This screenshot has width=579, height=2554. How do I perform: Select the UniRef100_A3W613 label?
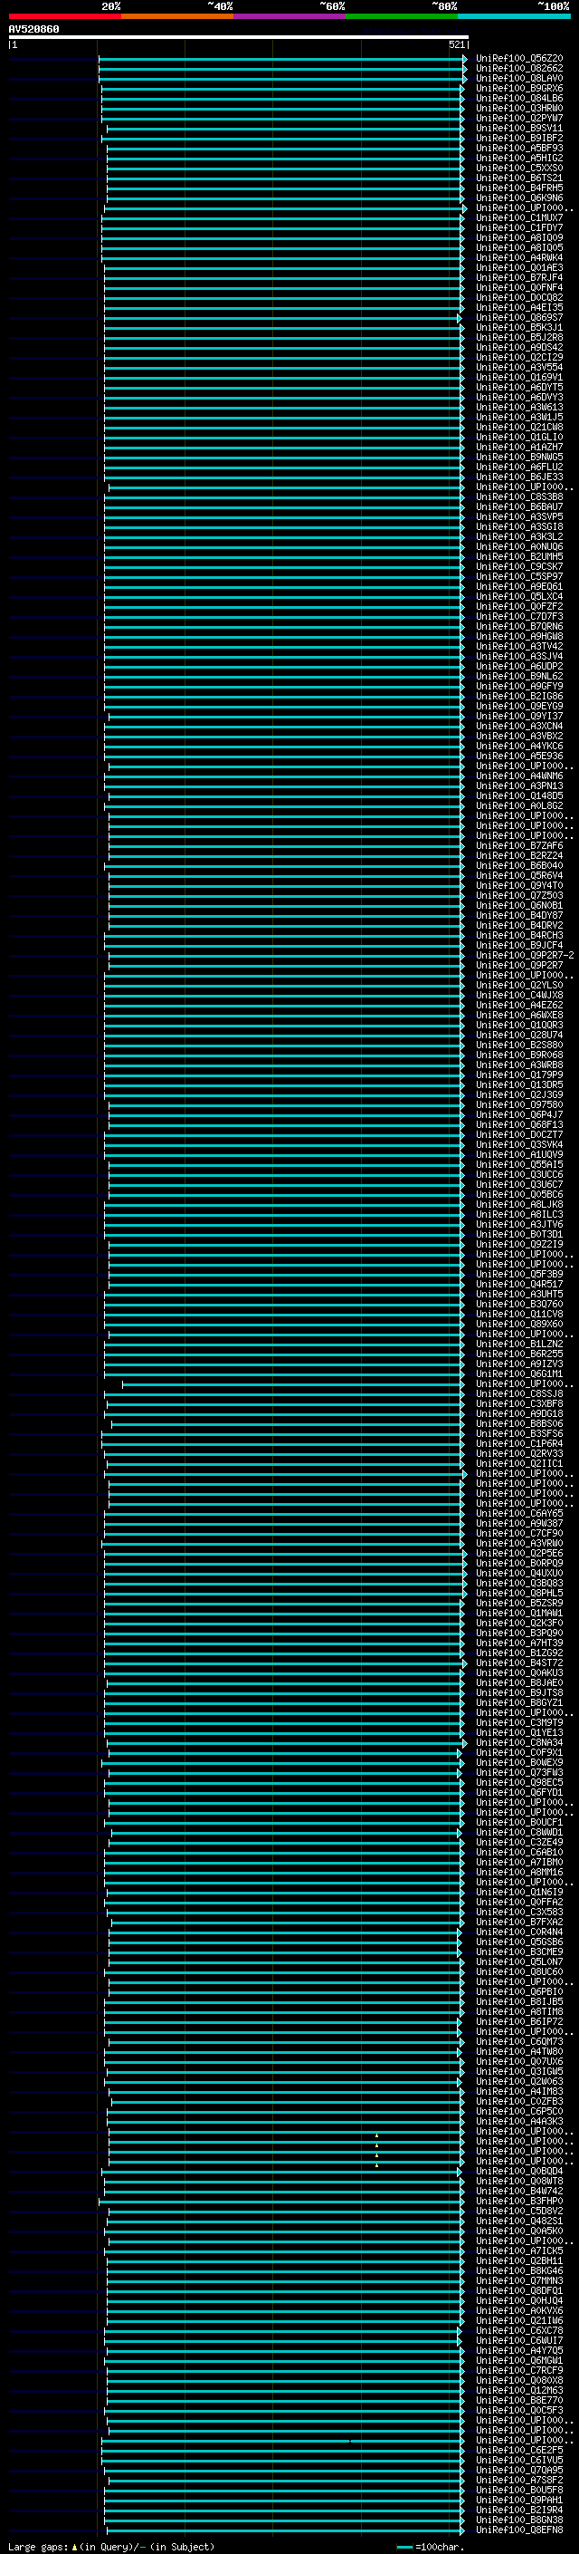[x=519, y=407]
